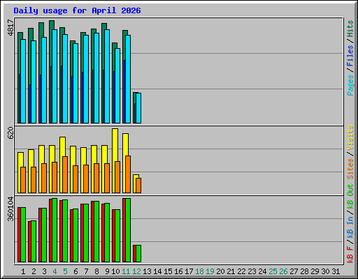Click the kB F legend label

[350, 255]
